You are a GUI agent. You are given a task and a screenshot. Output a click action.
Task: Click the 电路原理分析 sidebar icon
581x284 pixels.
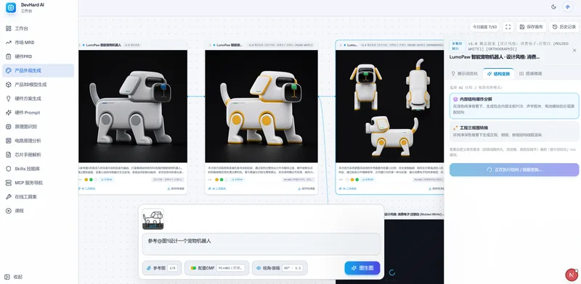pos(9,141)
